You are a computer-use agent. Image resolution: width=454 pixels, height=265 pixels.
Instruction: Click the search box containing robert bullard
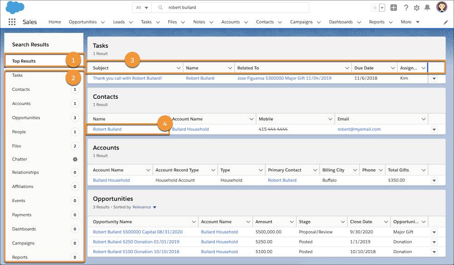coord(230,8)
